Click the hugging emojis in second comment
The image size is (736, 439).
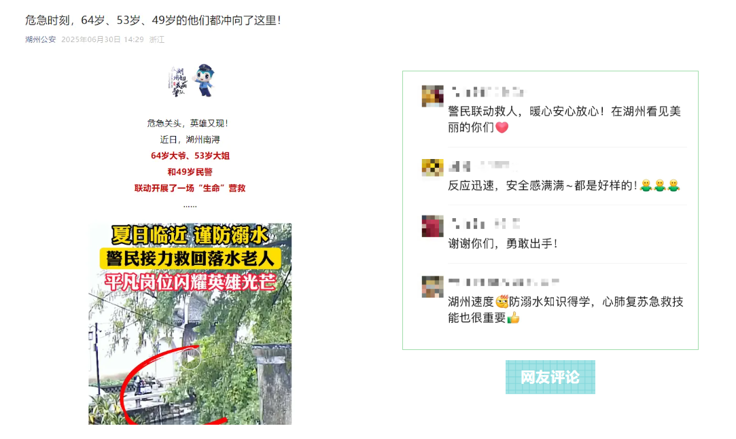[x=659, y=186]
